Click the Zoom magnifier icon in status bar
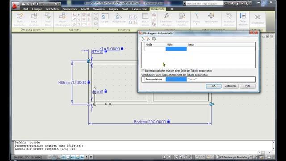286x161 pixels. pyautogui.click(x=181, y=157)
